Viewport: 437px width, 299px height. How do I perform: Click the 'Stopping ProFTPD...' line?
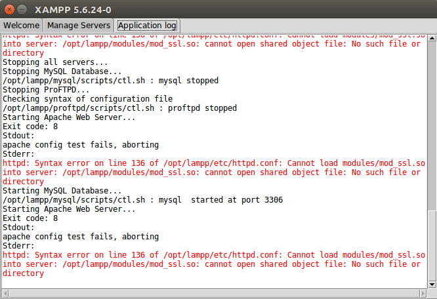tap(46, 90)
